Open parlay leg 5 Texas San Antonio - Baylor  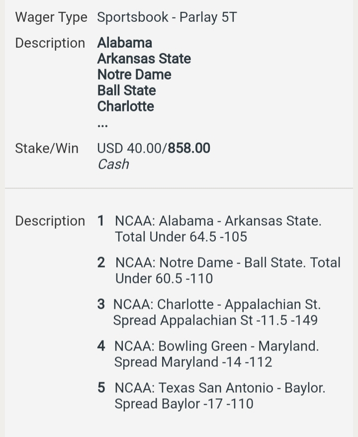coord(211,396)
